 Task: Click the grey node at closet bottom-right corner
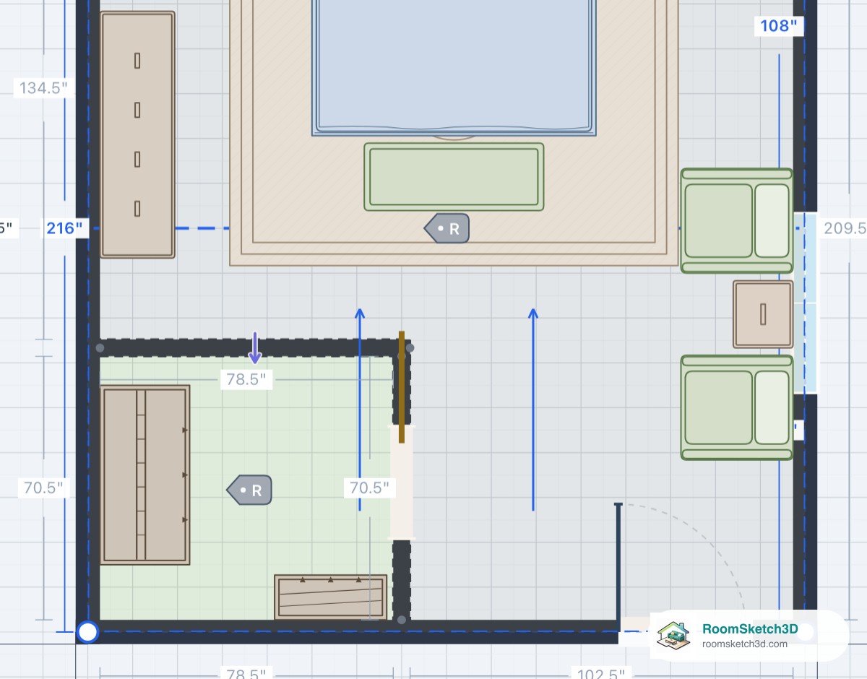(402, 619)
